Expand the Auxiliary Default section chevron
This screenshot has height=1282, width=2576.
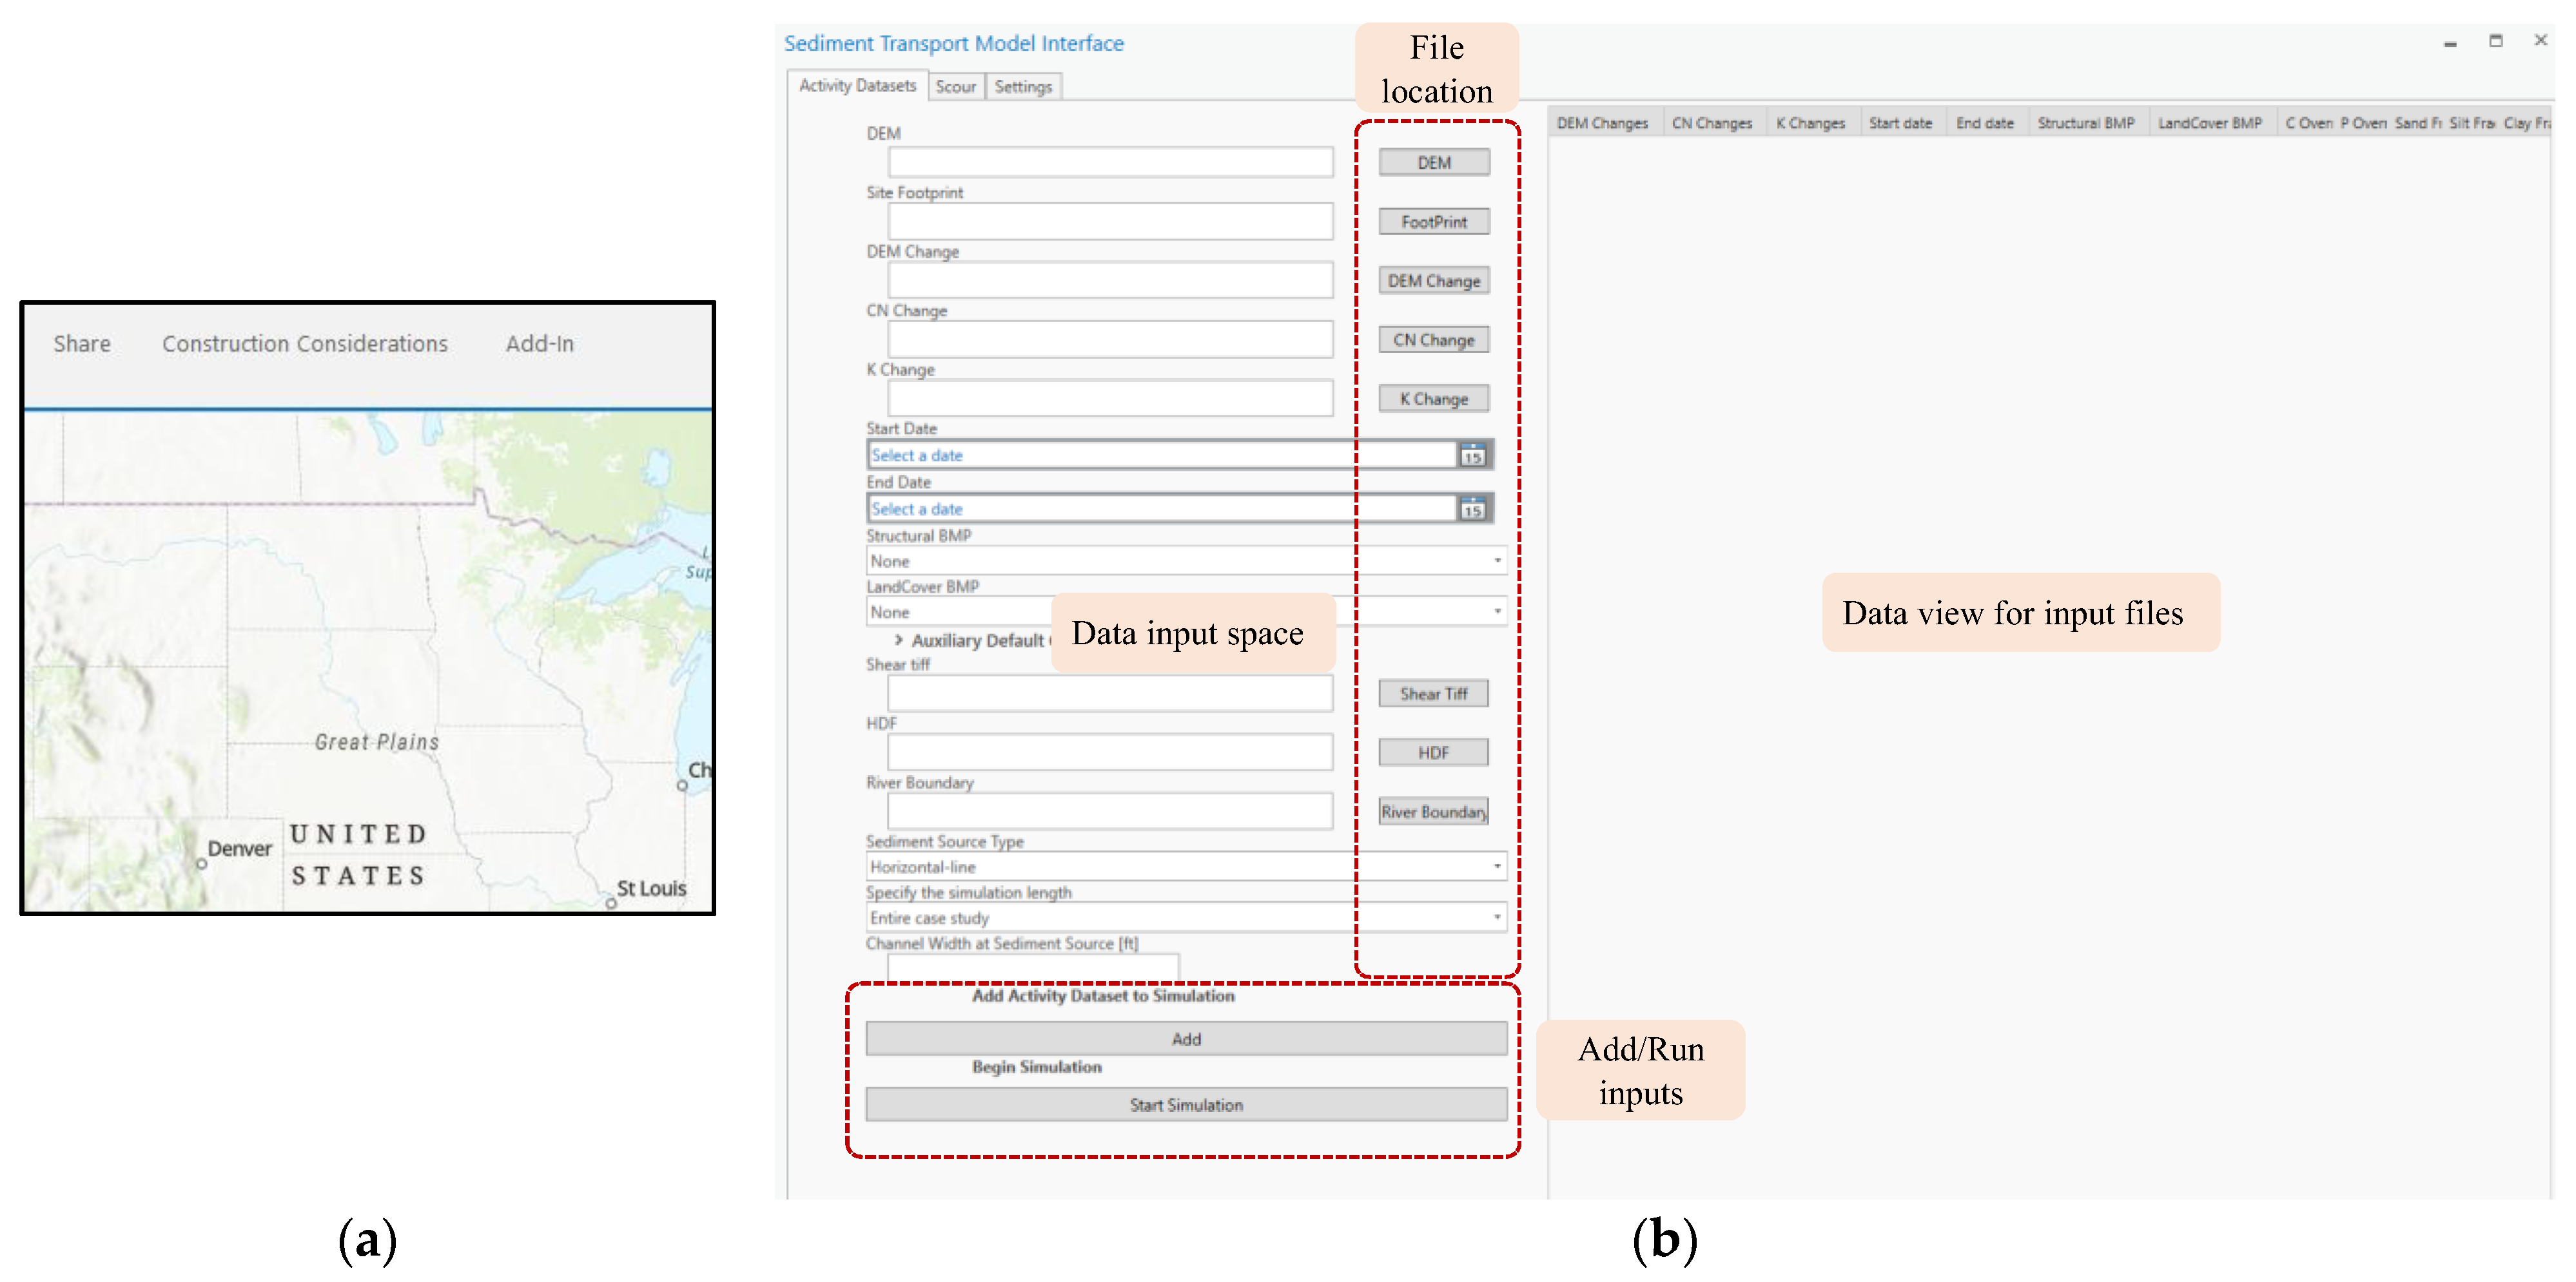[898, 640]
